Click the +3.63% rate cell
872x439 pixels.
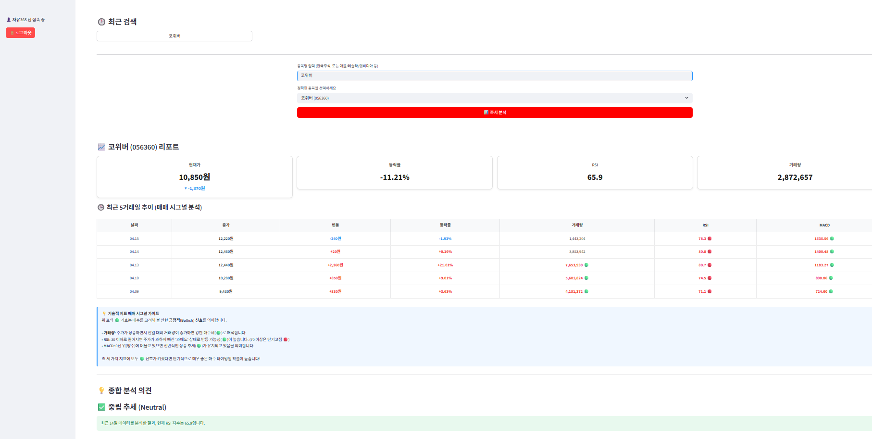pyautogui.click(x=445, y=291)
